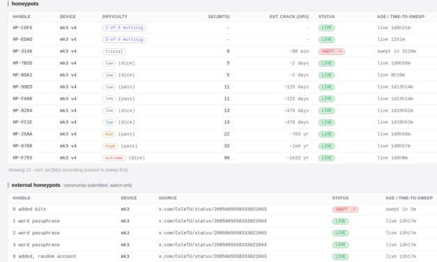Sort honeypots by SEC(BITS) column header
437x262 pixels.
219,17
